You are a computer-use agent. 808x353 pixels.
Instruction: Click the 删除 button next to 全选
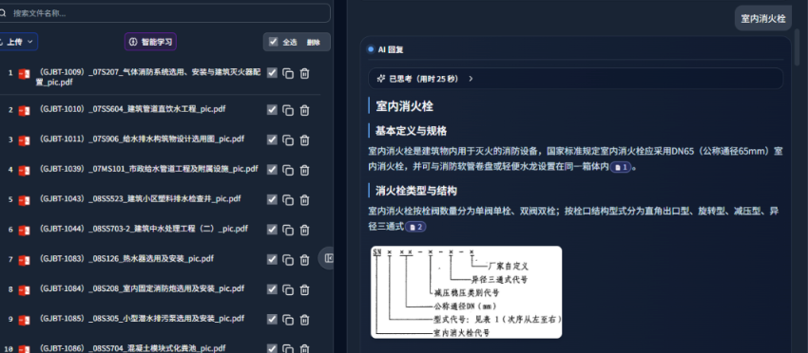[x=314, y=42]
